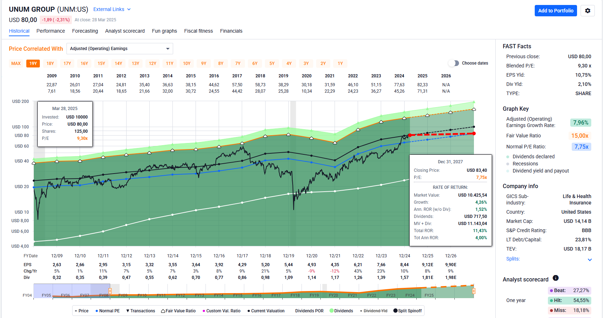Expand the Splits section chevron
The image size is (603, 318).
[x=589, y=259]
